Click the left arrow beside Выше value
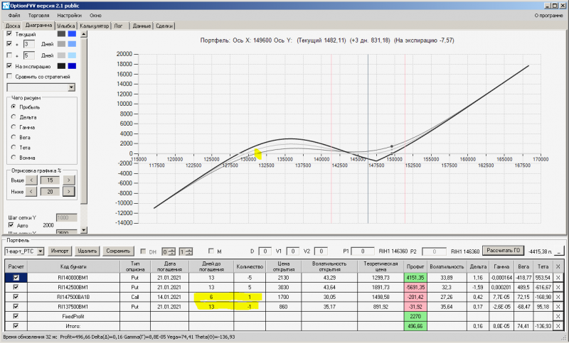Image resolution: width=569 pixels, height=343 pixels. (x=31, y=180)
